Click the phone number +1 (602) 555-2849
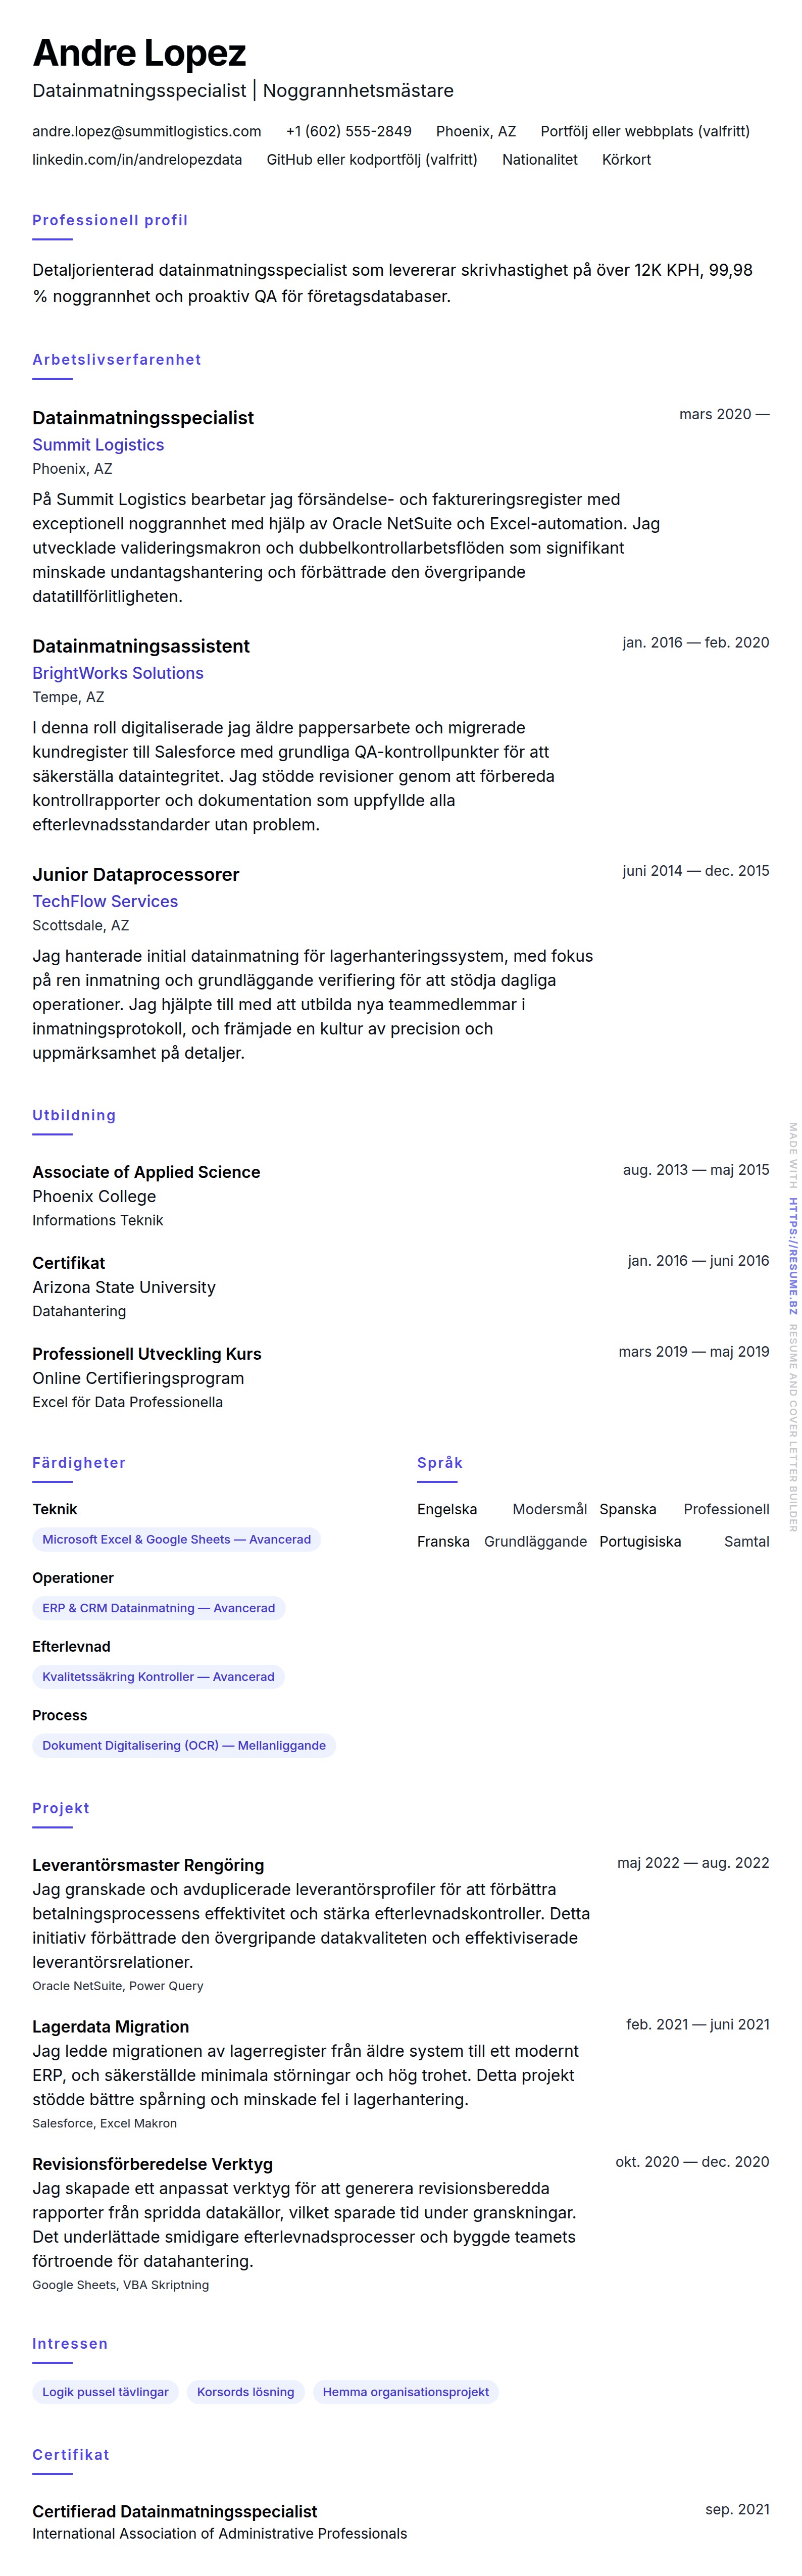Screen dimensions: 802x2576 point(348,131)
